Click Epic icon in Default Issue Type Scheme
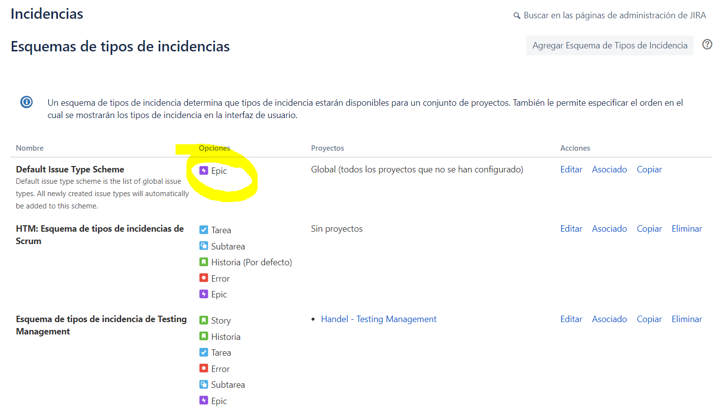The image size is (724, 412). [204, 170]
